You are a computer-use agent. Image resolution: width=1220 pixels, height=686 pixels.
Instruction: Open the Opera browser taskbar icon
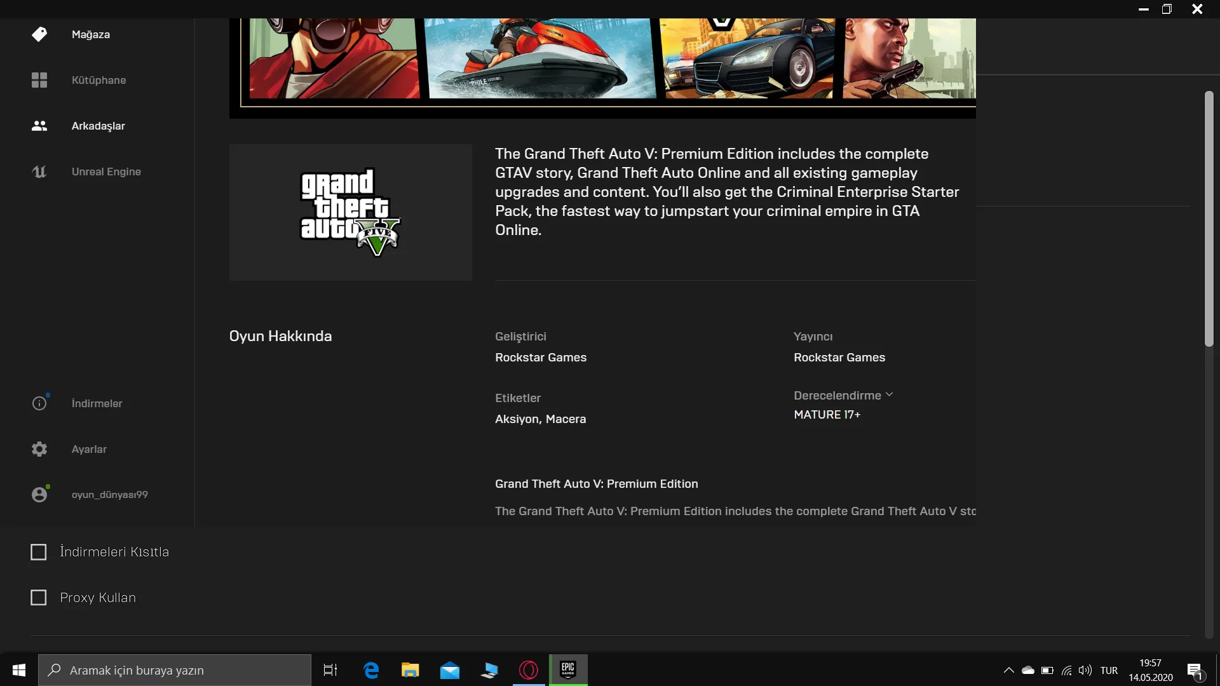click(x=529, y=669)
